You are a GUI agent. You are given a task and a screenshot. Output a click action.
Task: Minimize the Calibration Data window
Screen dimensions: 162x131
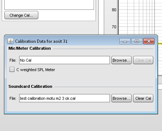click(x=125, y=41)
